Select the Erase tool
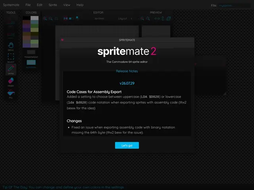The height and width of the screenshot is (190, 254). point(11,82)
